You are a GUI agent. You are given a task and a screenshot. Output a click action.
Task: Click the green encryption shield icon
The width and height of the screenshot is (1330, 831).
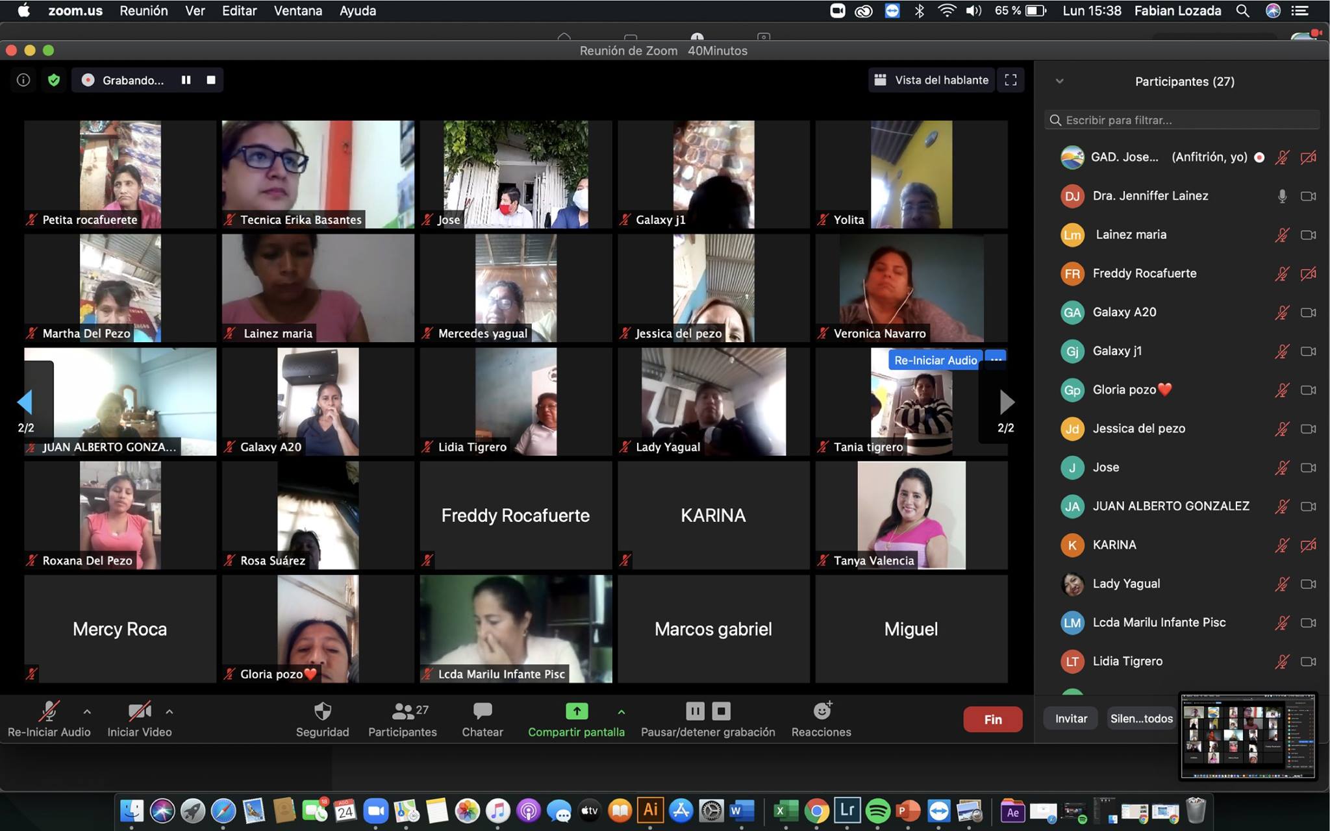coord(54,80)
